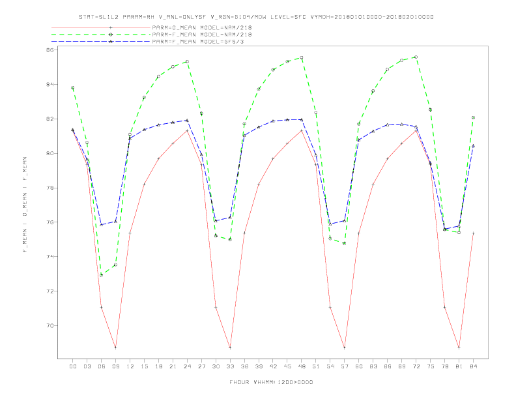Click the x-axis tick label 27
516x399 pixels.
201,366
